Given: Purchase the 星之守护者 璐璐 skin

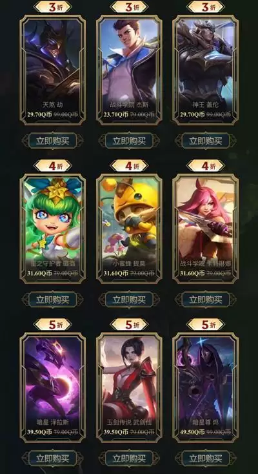Looking at the screenshot, I should pos(52,300).
